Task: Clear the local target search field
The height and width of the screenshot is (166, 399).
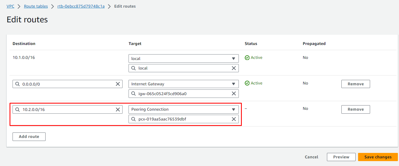Action: 234,68
